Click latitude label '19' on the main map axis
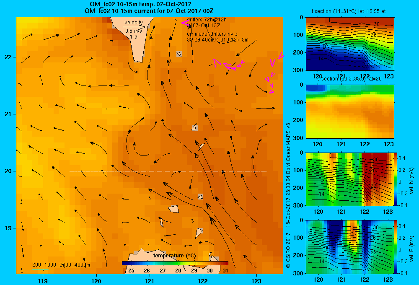Viewport: 419px width, 285px height. point(8,228)
